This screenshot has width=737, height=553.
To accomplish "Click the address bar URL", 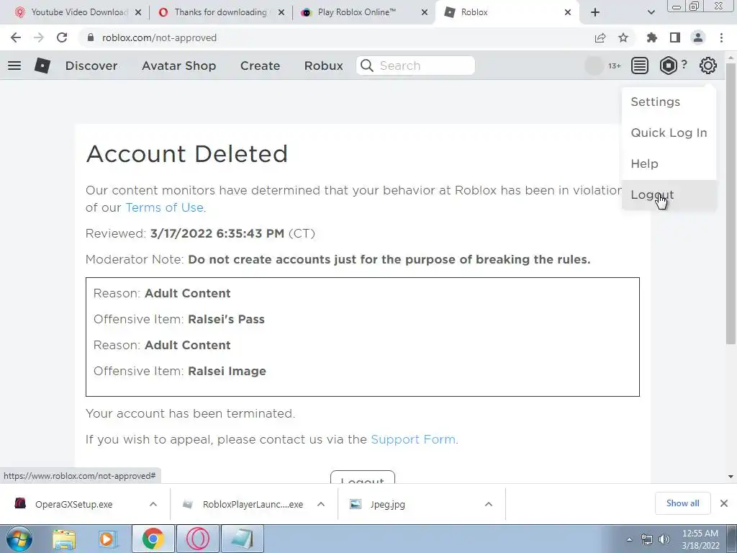I will coord(159,37).
